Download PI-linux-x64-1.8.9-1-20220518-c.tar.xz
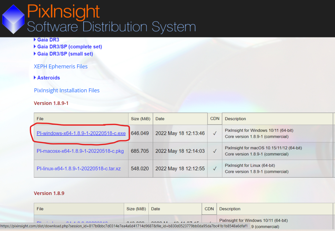This screenshot has width=335, height=231. click(79, 169)
